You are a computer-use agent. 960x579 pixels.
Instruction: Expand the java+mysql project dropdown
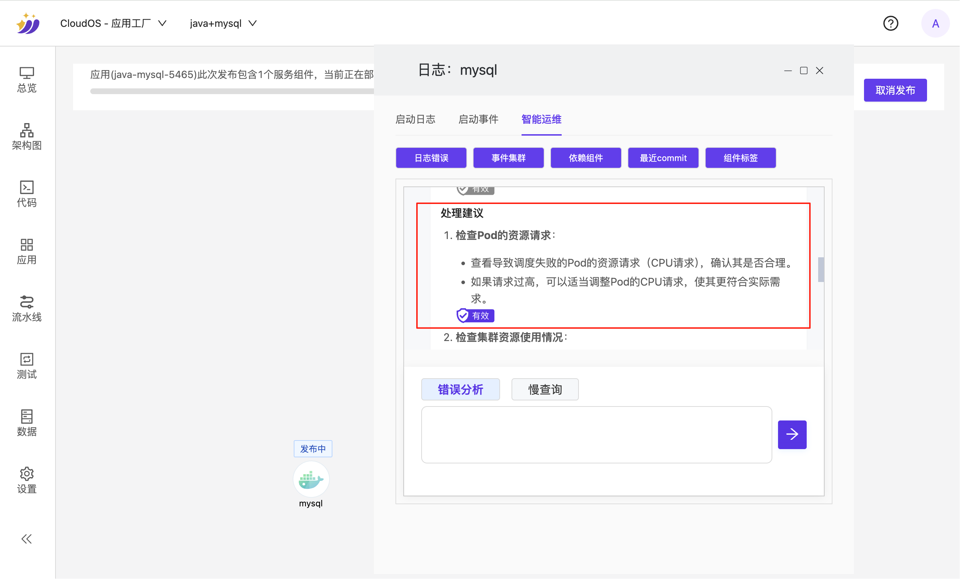(x=223, y=23)
